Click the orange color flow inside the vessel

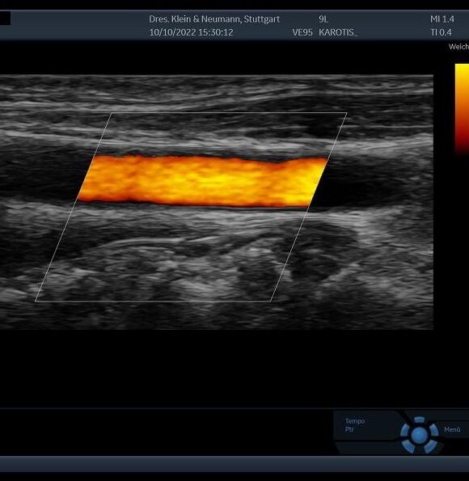(x=203, y=181)
